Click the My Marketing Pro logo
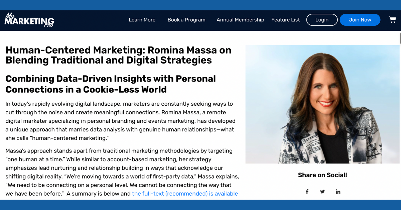The width and height of the screenshot is (401, 210). [x=29, y=19]
